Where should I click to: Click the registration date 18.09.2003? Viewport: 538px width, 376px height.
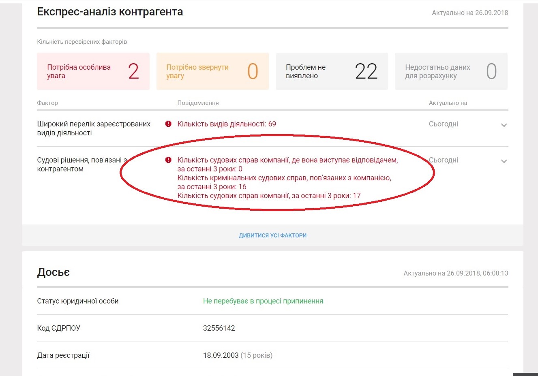click(x=221, y=355)
